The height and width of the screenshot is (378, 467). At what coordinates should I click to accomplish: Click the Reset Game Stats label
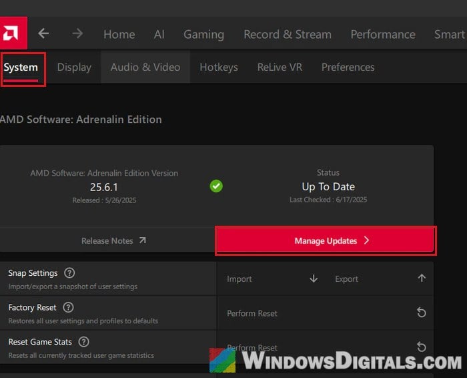[x=40, y=342]
